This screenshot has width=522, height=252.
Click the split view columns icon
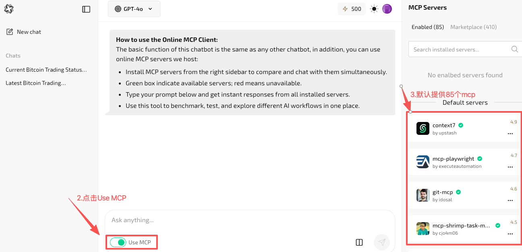pos(359,242)
